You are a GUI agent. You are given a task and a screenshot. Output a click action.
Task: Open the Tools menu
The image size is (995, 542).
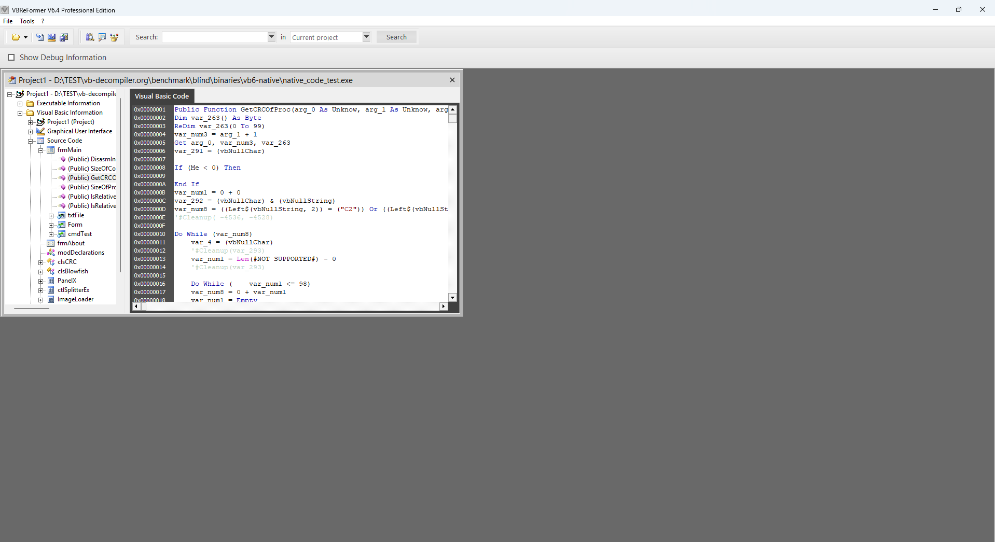(x=27, y=21)
